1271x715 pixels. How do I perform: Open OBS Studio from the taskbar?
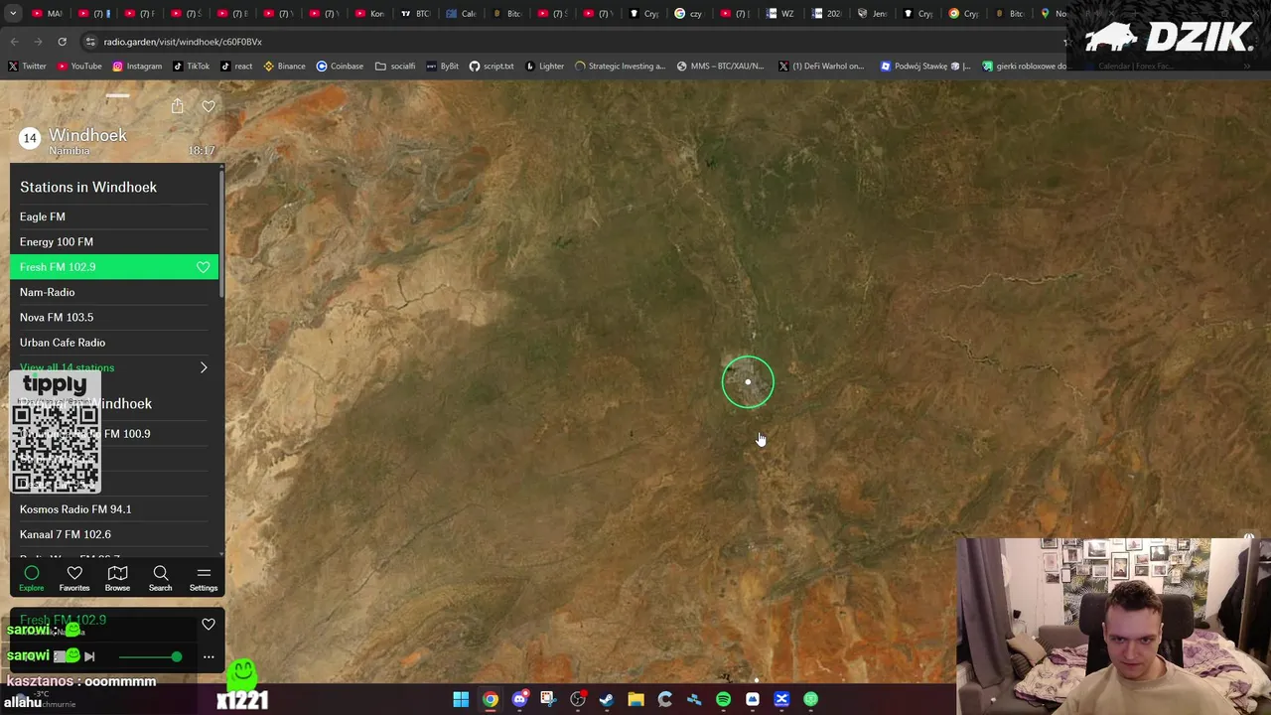tap(578, 699)
